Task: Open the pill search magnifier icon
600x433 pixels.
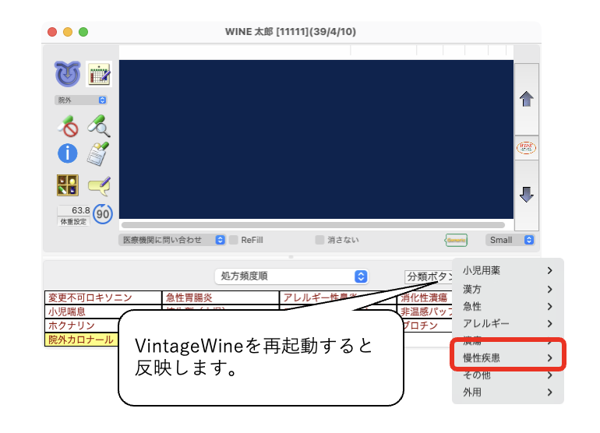Action: 99,125
